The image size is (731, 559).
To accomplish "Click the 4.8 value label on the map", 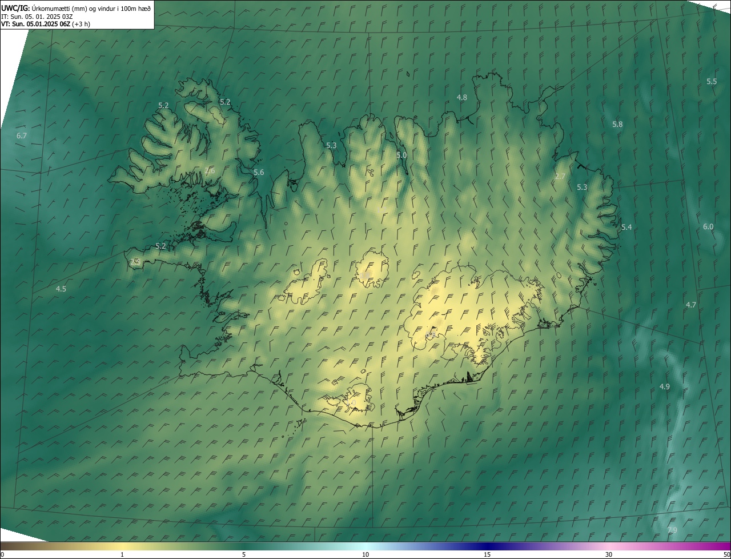I will pyautogui.click(x=462, y=98).
